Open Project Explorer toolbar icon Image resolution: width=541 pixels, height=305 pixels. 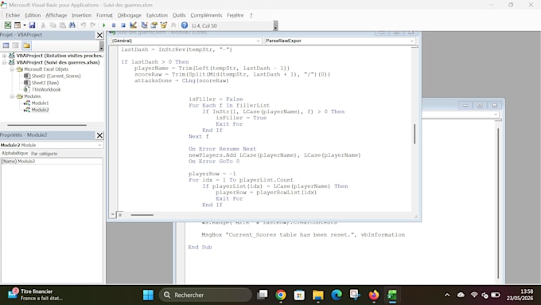tap(144, 25)
